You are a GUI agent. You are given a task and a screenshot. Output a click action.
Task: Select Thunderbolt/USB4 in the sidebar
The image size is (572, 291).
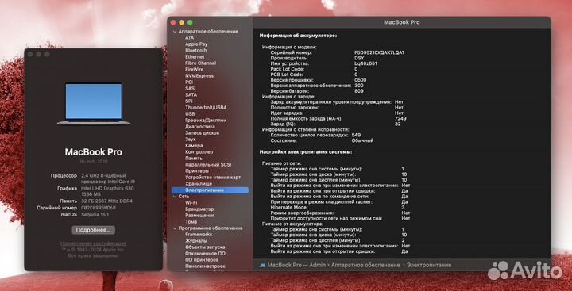[206, 108]
